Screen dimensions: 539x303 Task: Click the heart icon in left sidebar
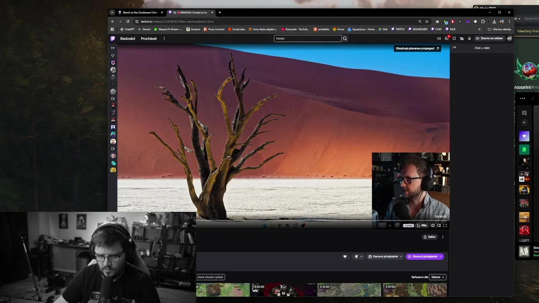(112, 56)
